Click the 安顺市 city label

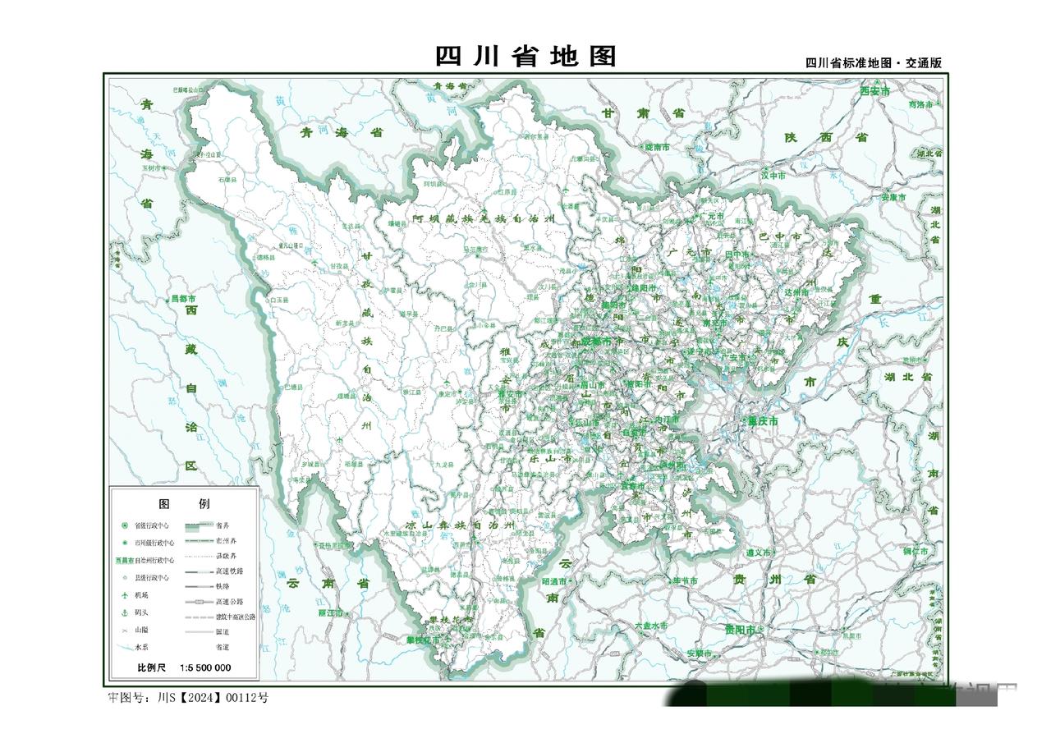pos(700,654)
